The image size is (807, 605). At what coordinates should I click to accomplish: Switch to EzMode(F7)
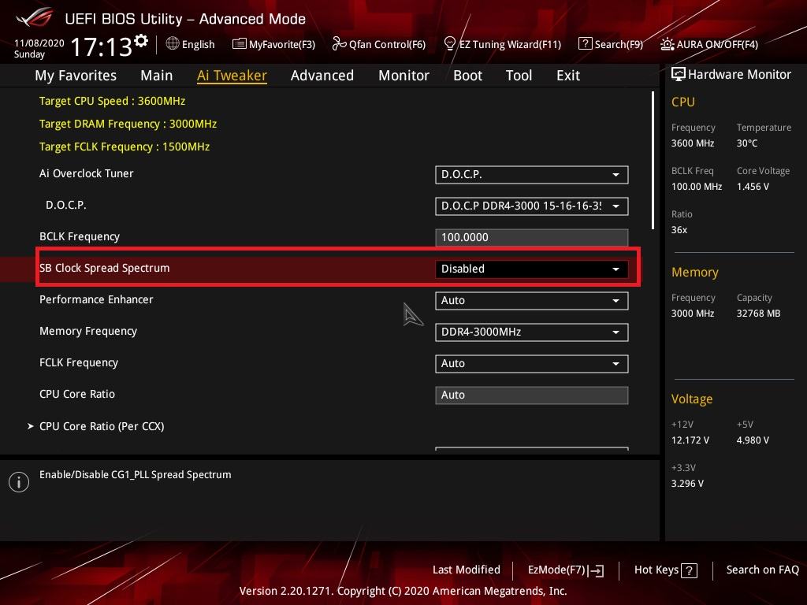566,570
